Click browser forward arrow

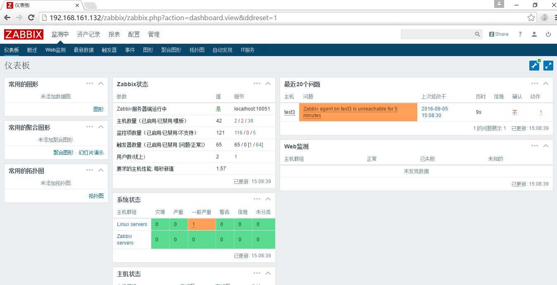pos(19,17)
